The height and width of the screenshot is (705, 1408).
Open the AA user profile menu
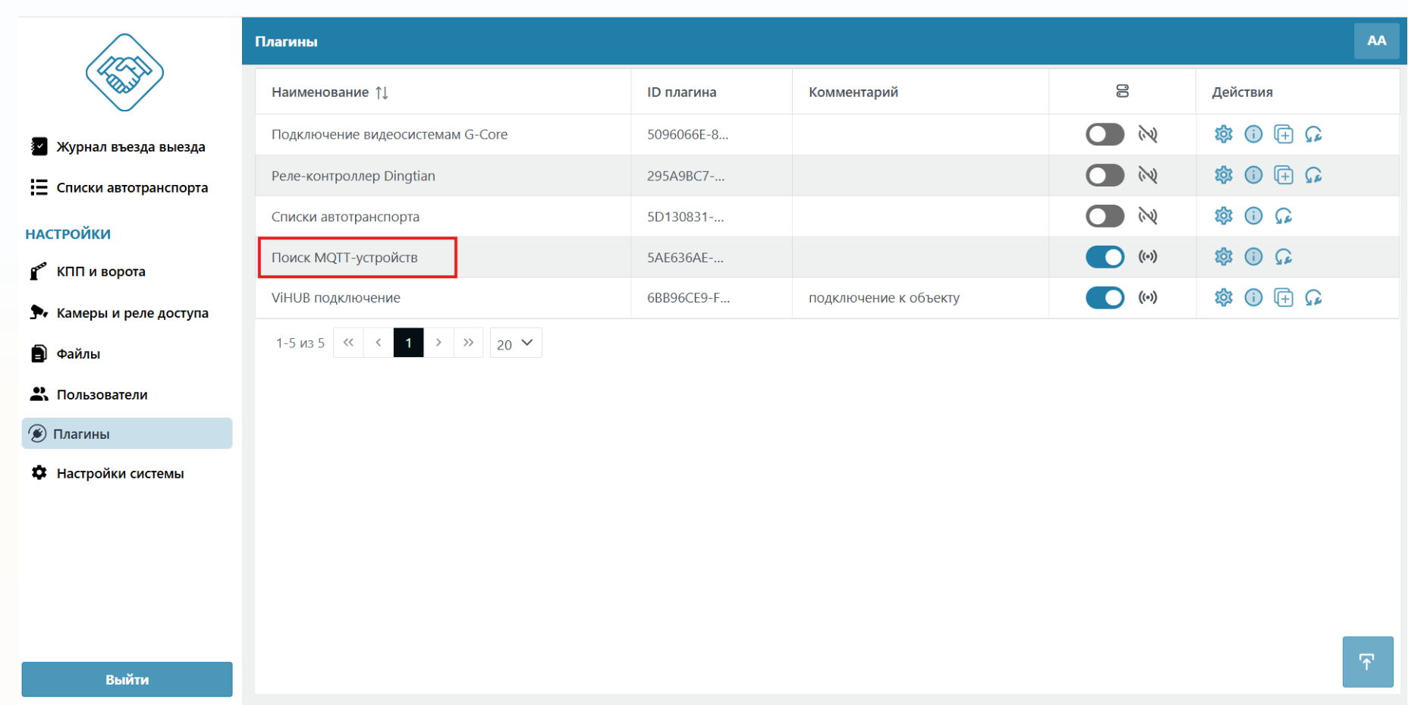1376,41
